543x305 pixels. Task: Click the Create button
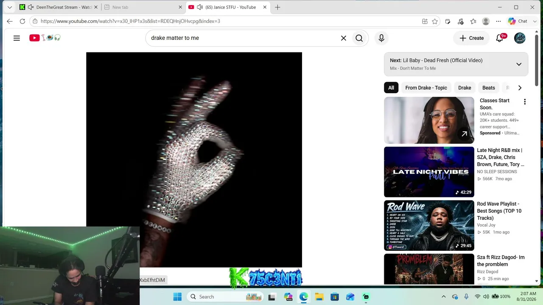[x=471, y=38]
